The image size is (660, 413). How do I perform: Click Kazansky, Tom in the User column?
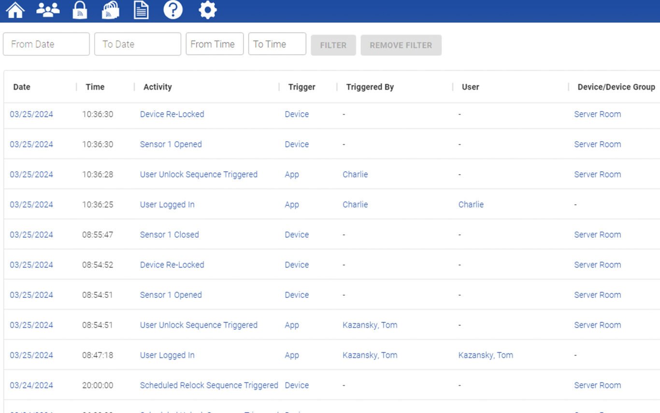tap(486, 355)
